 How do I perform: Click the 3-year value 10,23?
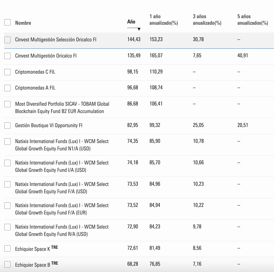(x=198, y=184)
